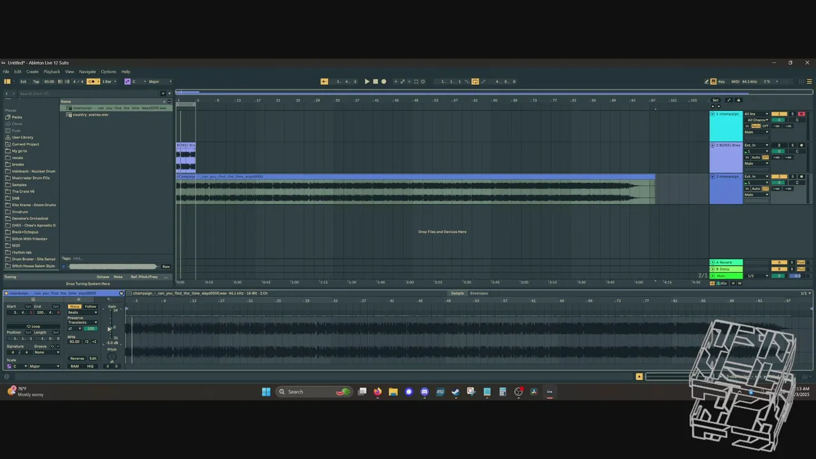Toggle browser preview headphone icon

pos(64,266)
